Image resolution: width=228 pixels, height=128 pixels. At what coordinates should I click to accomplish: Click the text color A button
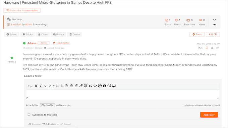[50, 86]
